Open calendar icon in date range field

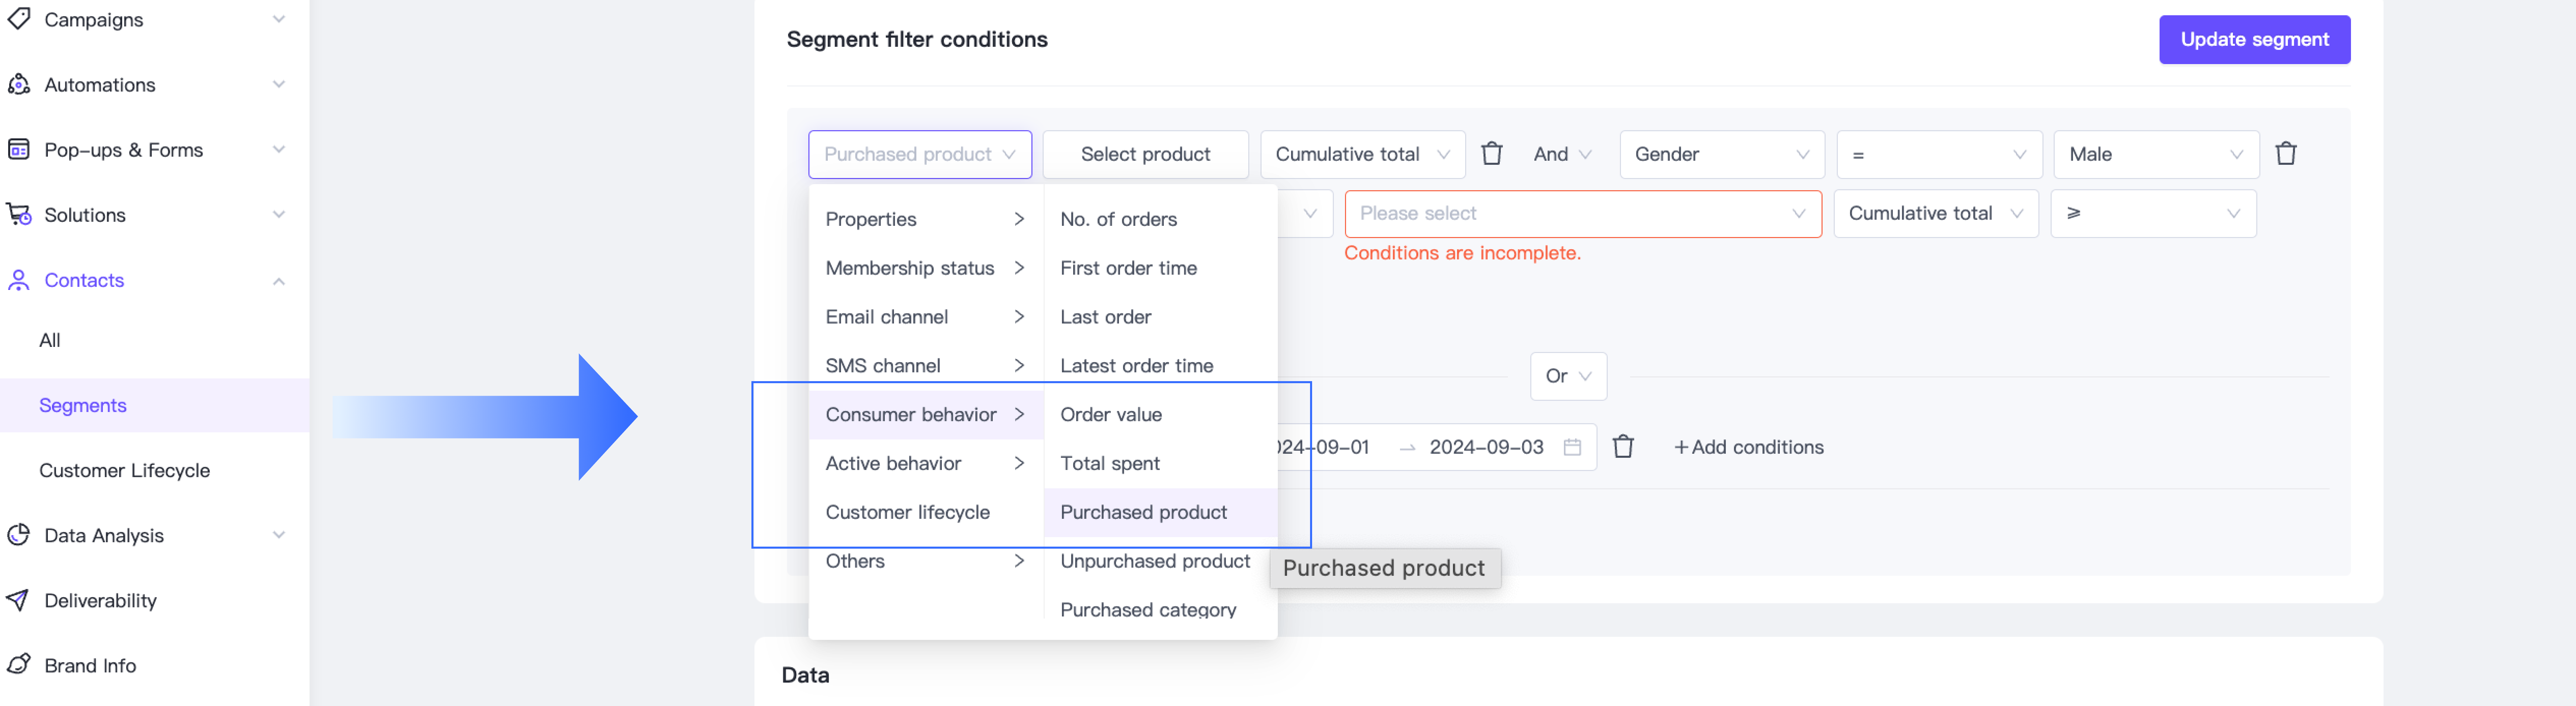(x=1572, y=447)
